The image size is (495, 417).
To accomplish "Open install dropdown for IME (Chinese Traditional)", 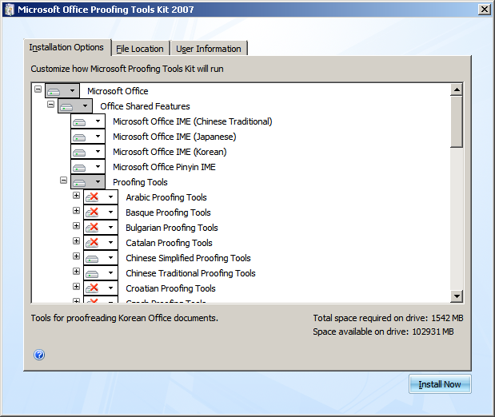I will pyautogui.click(x=88, y=121).
